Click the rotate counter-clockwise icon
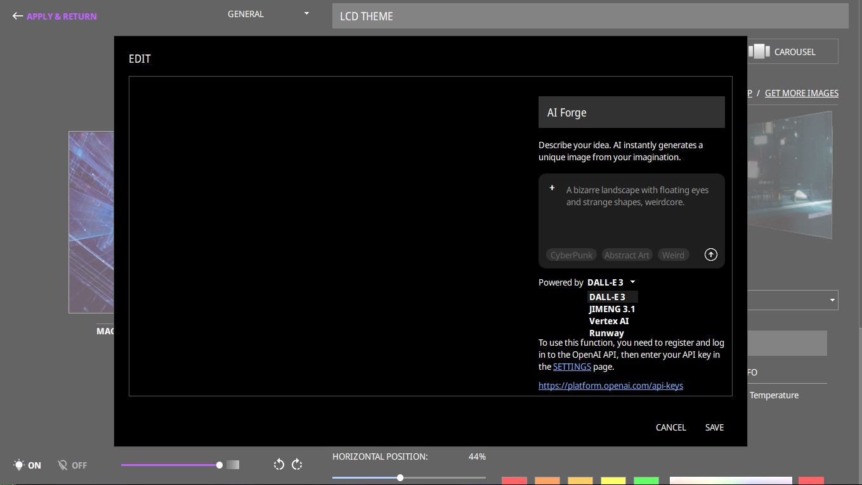 point(278,465)
